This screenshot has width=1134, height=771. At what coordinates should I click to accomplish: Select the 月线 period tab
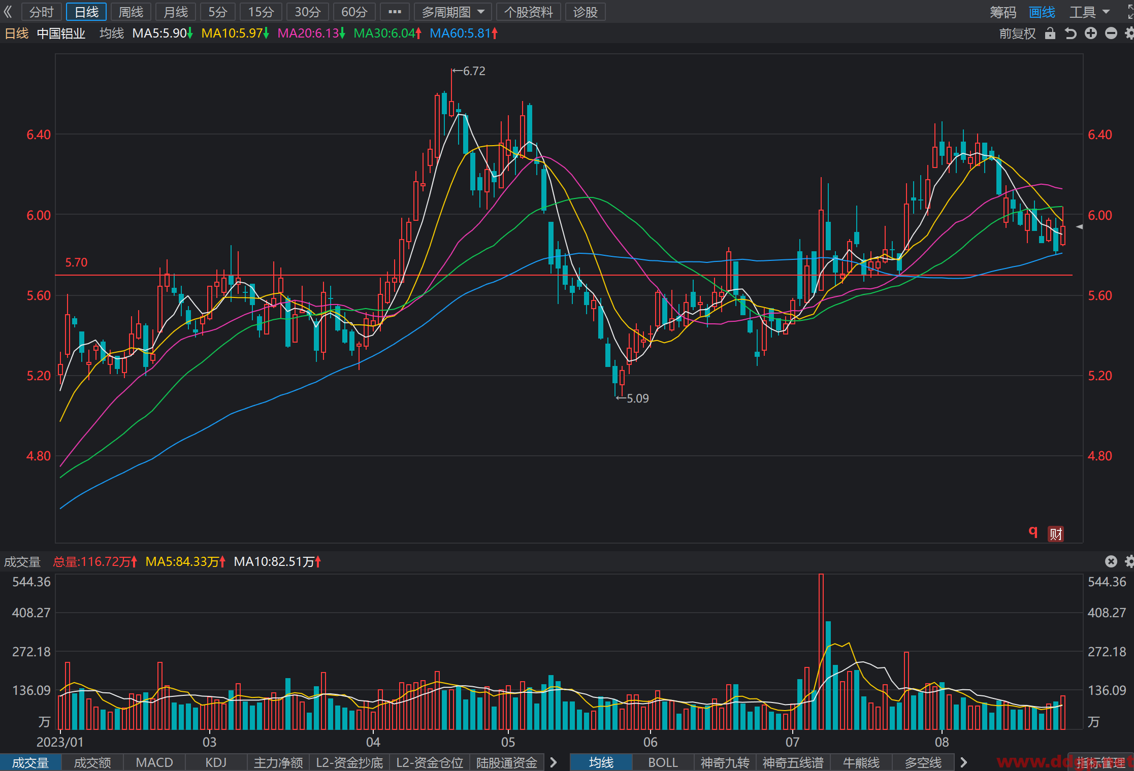[x=176, y=12]
